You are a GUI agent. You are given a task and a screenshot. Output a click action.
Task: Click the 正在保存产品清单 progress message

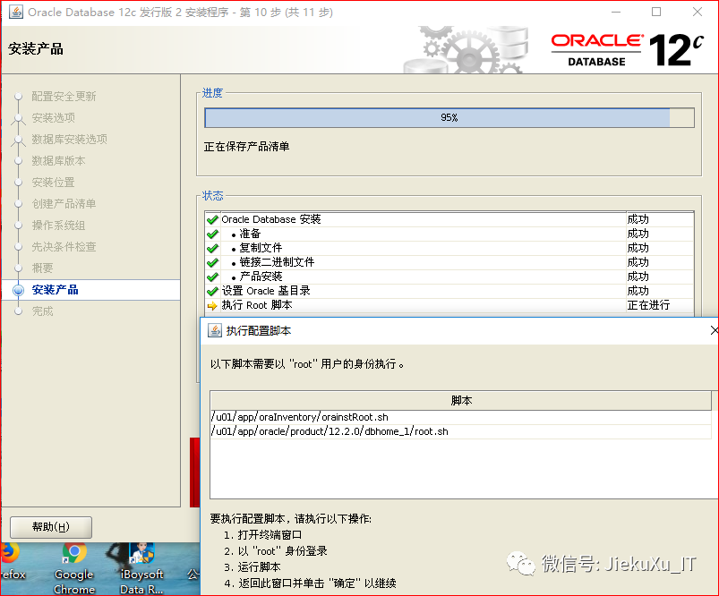(247, 147)
